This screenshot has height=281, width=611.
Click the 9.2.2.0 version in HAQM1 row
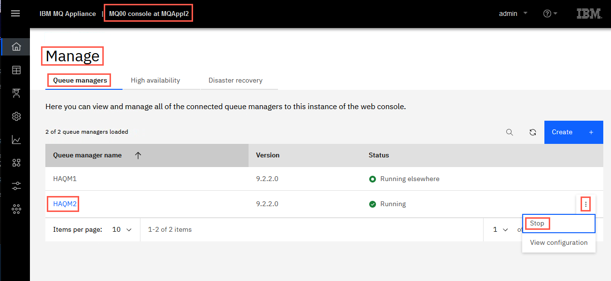pyautogui.click(x=267, y=179)
